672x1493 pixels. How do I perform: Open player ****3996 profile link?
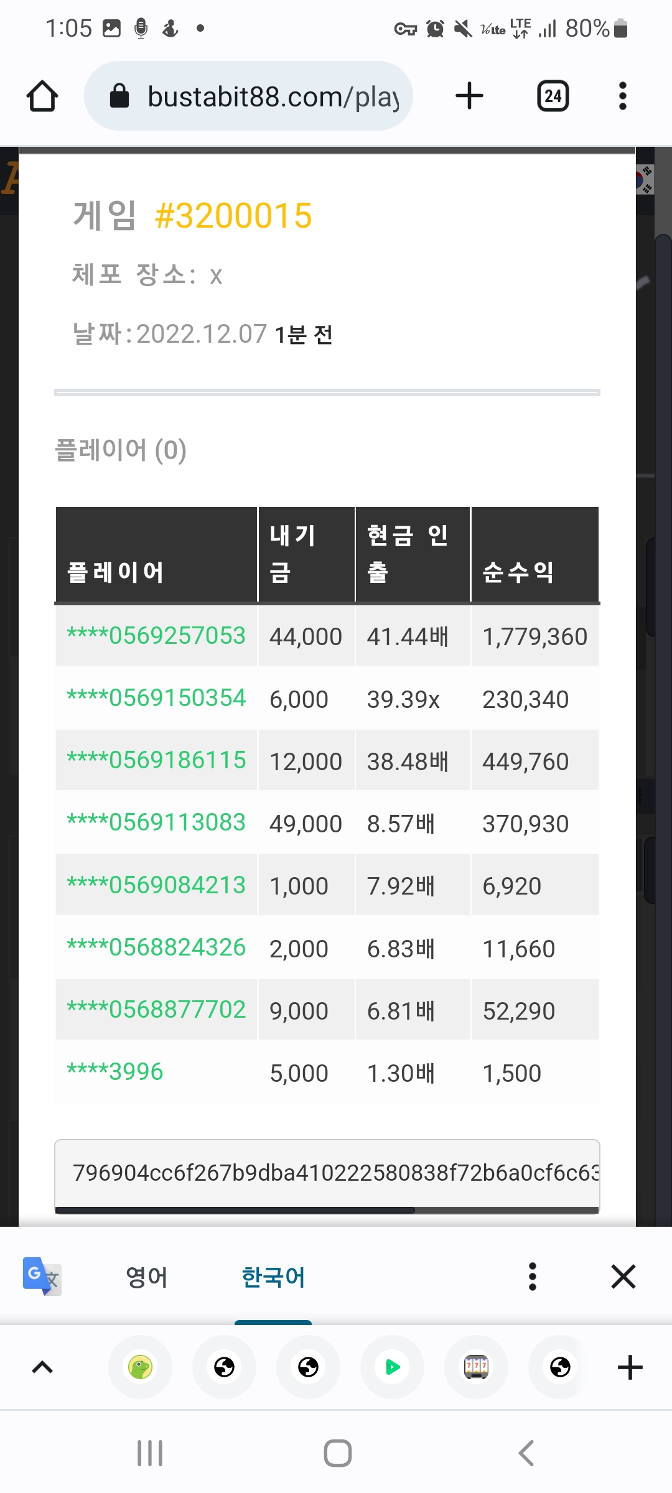click(115, 1072)
